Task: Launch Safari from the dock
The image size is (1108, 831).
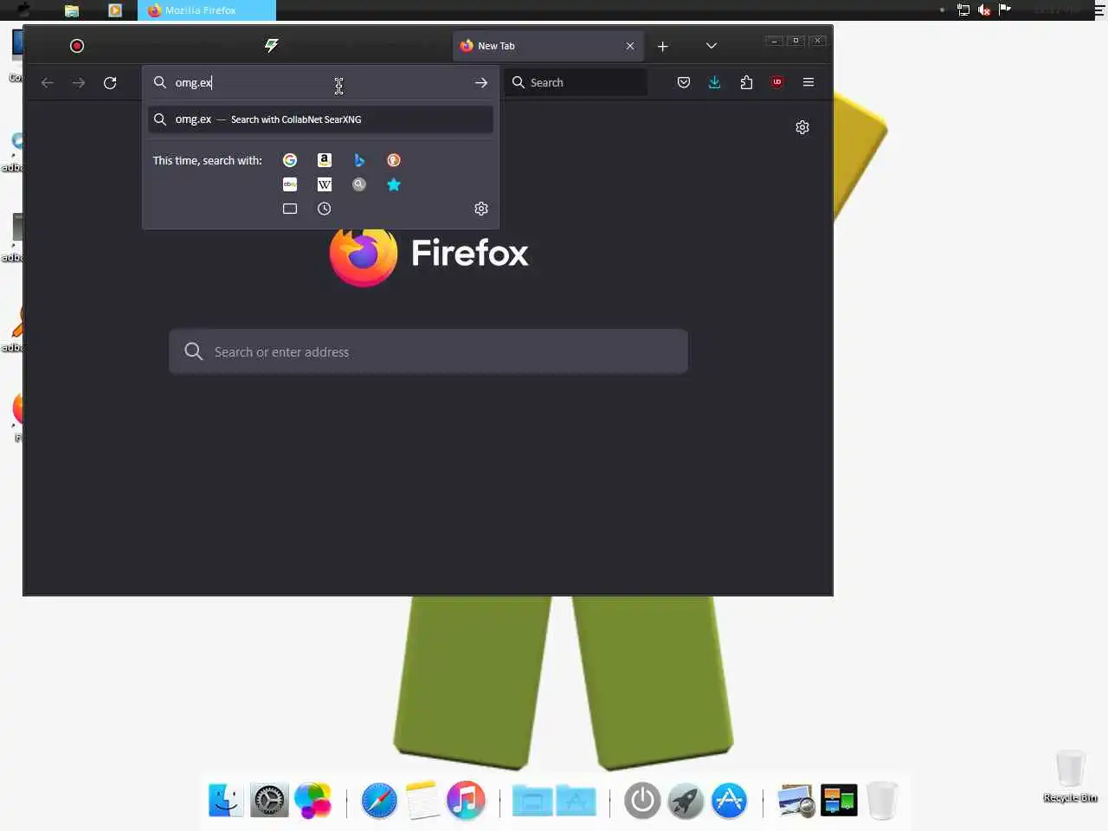Action: pyautogui.click(x=379, y=800)
